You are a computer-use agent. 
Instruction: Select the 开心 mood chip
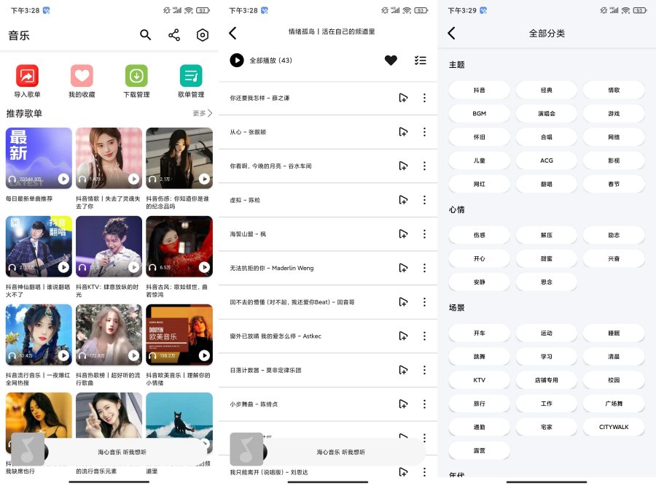479,258
